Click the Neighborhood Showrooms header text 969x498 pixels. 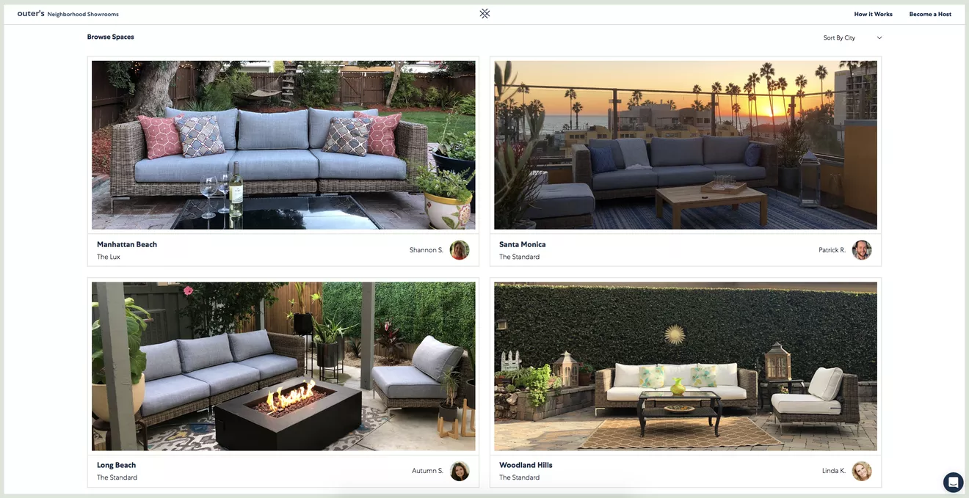pyautogui.click(x=83, y=14)
